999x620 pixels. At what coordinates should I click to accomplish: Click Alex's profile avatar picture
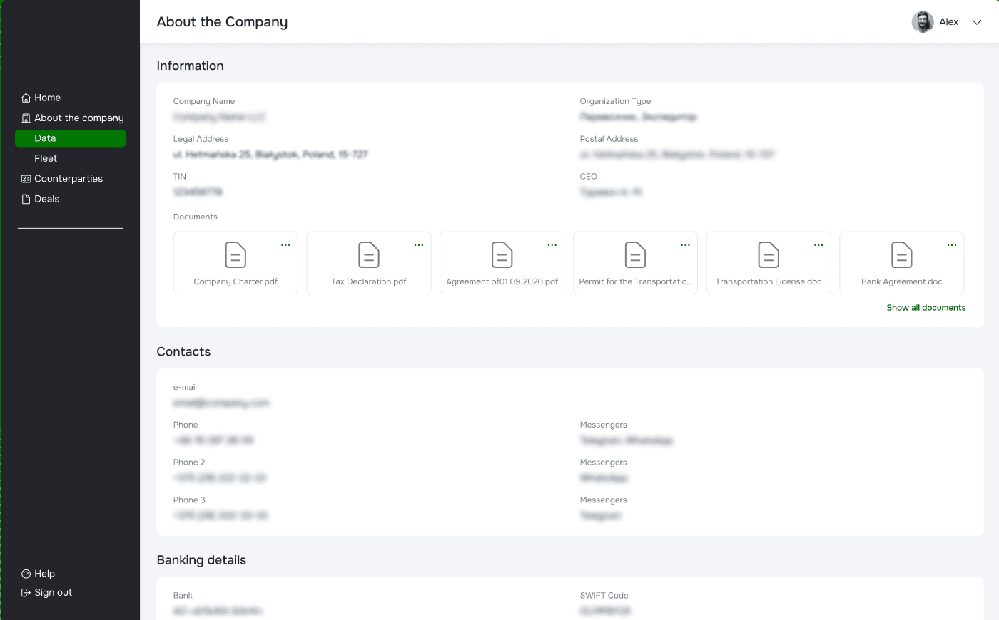coord(923,22)
